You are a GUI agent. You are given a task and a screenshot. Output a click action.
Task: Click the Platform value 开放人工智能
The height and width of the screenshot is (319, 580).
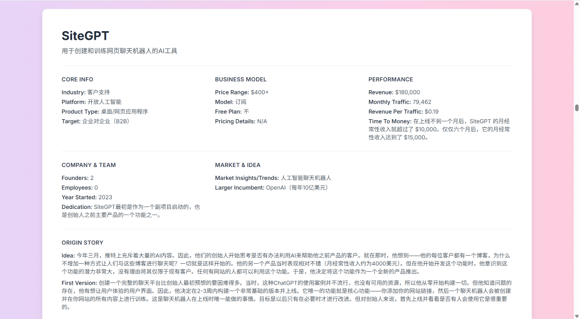coord(104,102)
